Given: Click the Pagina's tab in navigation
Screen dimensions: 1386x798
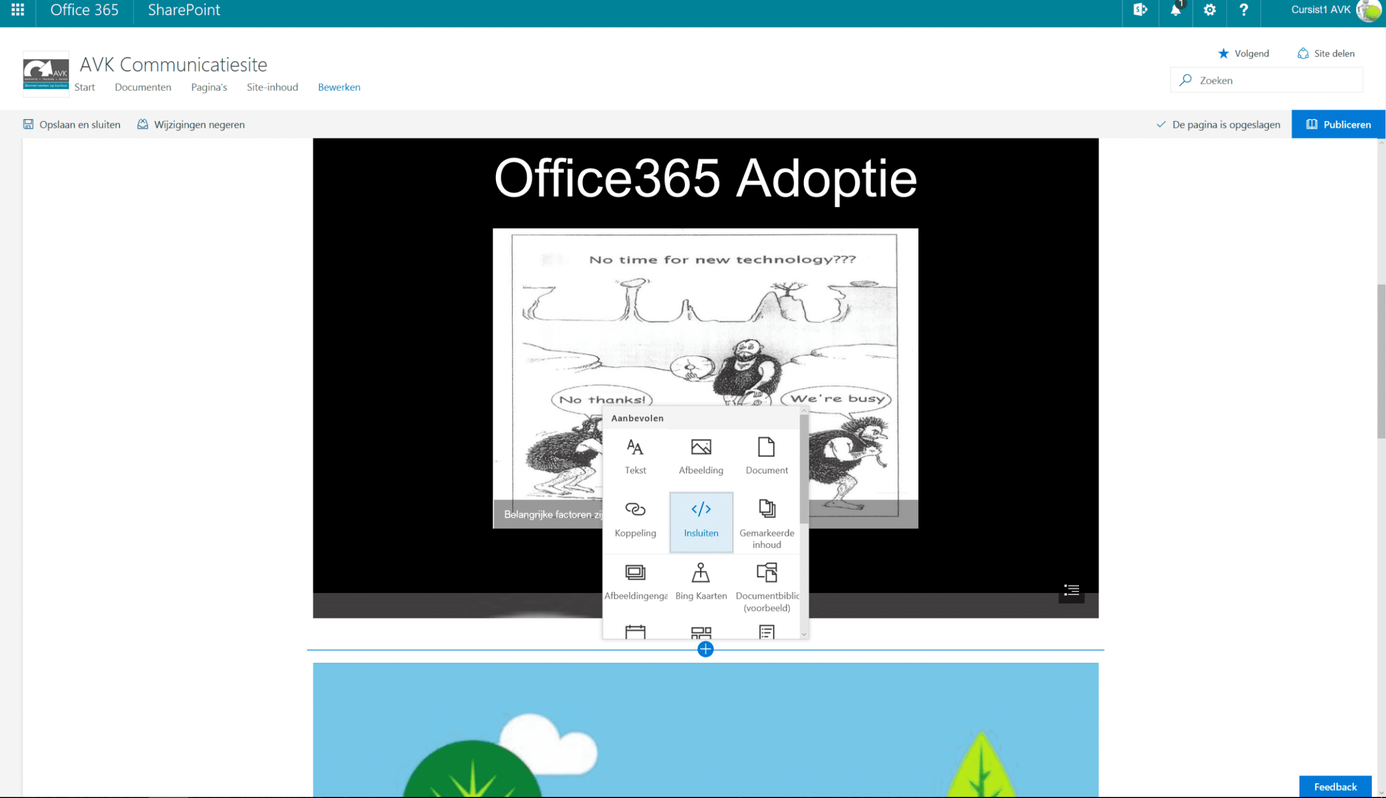Looking at the screenshot, I should click(x=208, y=87).
